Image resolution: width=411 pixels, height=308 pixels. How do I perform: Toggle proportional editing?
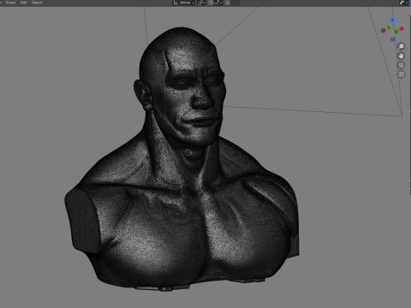tap(228, 3)
